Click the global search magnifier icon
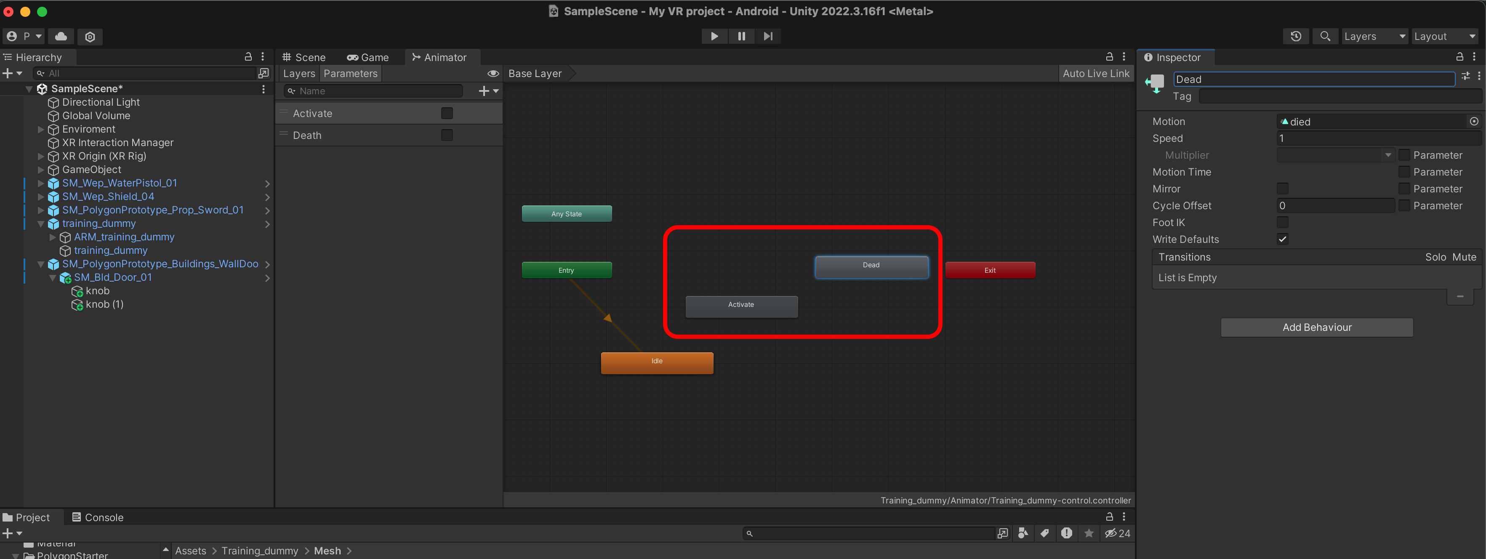 point(1325,36)
